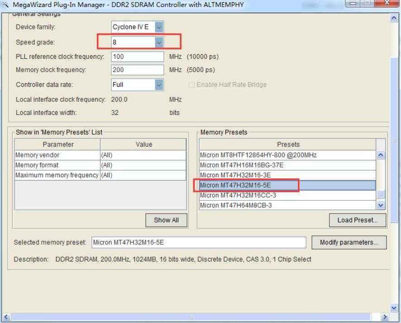The width and height of the screenshot is (401, 323).
Task: Select preset Micron MT8HTF12864HY-800 @200MHz
Action: pos(287,155)
